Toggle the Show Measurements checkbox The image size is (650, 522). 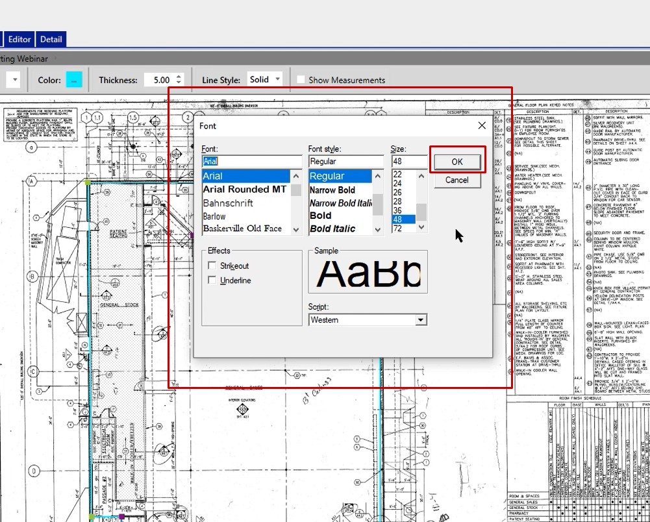point(301,80)
